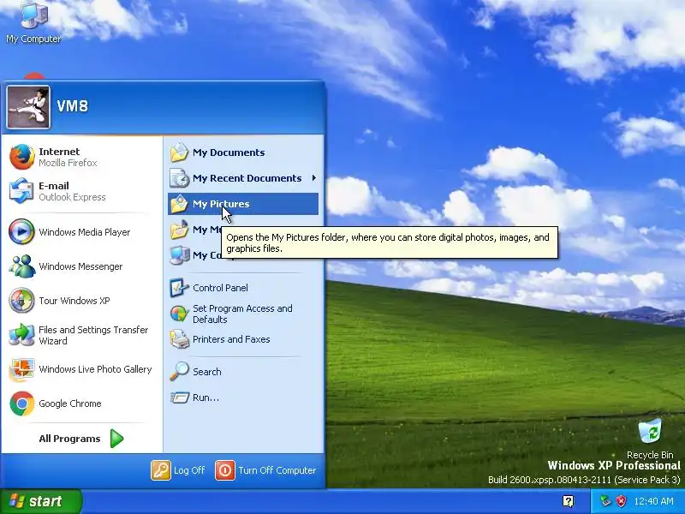This screenshot has height=514, width=685.
Task: Click the Set Program Access and Defaults icon
Action: [x=179, y=314]
